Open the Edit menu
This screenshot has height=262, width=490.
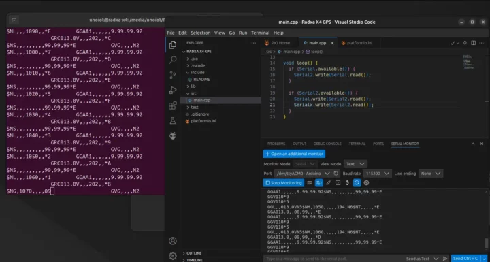(182, 33)
